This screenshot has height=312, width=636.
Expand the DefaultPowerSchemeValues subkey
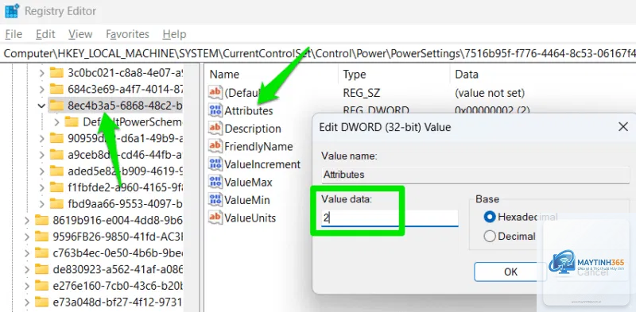tap(56, 122)
